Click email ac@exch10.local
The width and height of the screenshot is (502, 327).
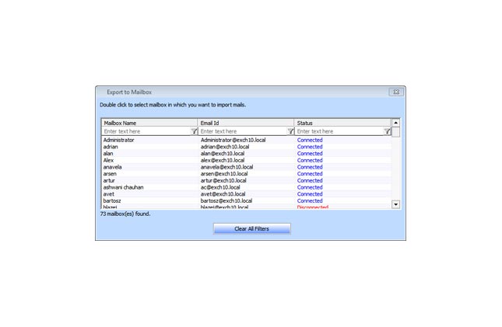220,187
